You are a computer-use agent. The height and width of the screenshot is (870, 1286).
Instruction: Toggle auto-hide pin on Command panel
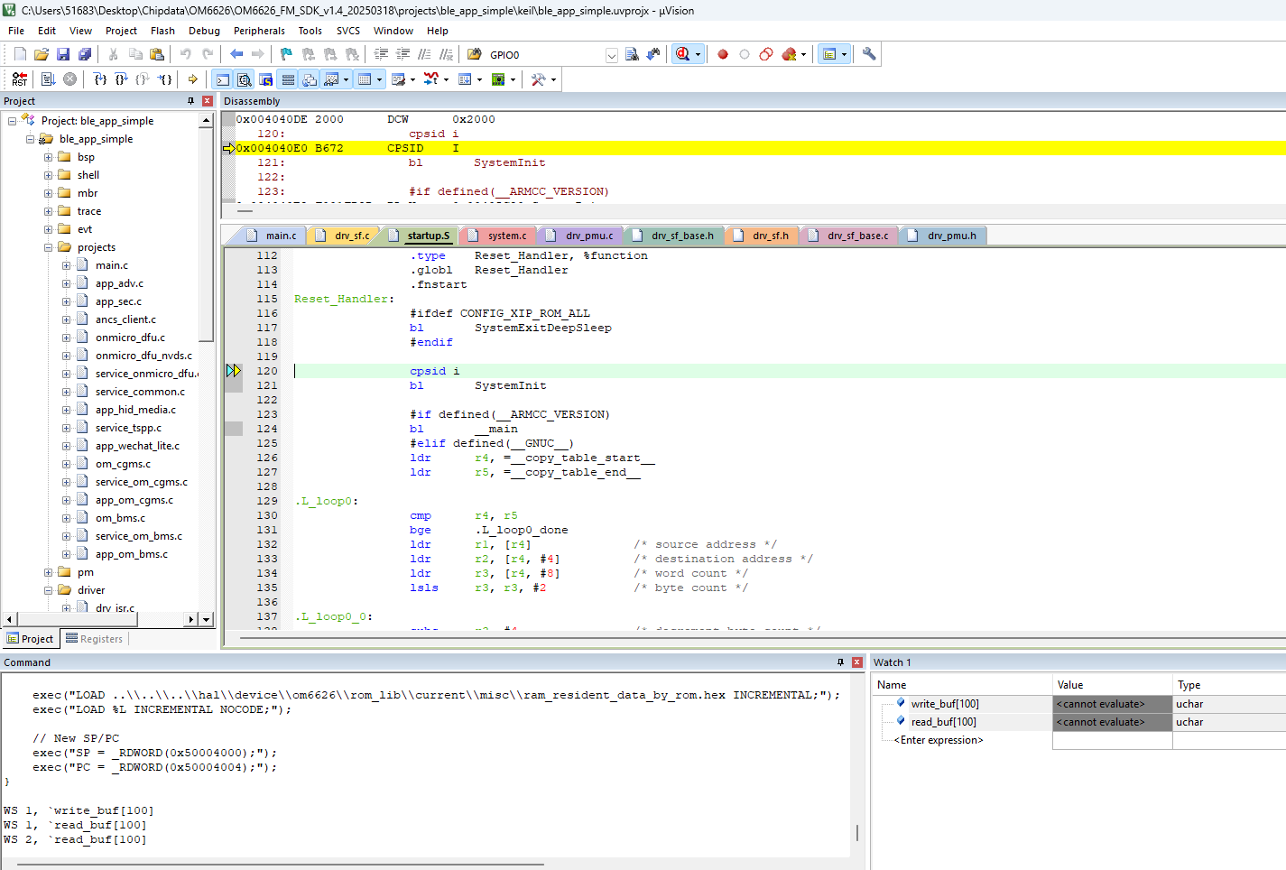point(840,662)
